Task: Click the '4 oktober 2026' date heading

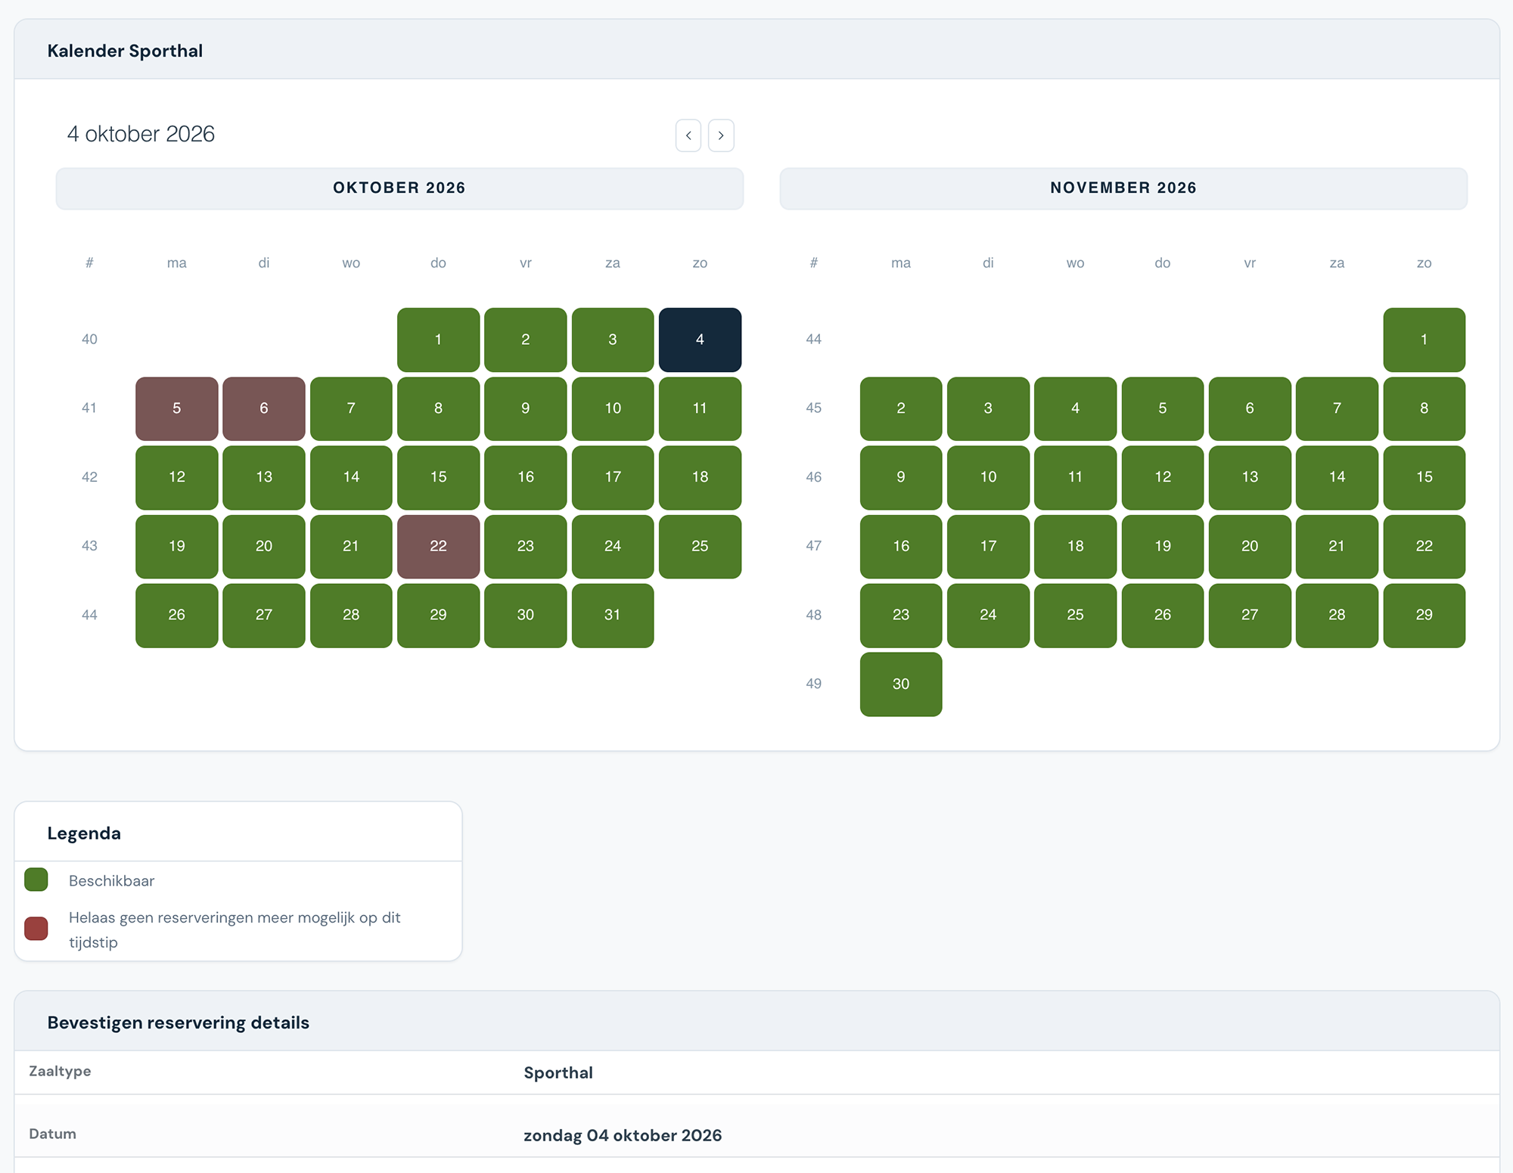Action: click(141, 135)
